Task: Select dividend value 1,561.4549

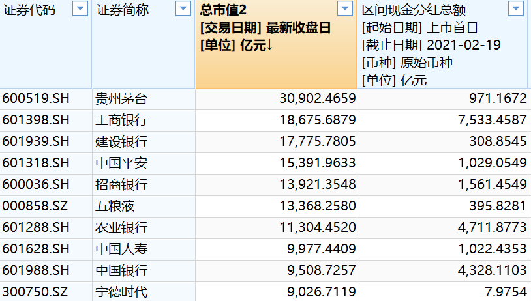Action: (443, 184)
